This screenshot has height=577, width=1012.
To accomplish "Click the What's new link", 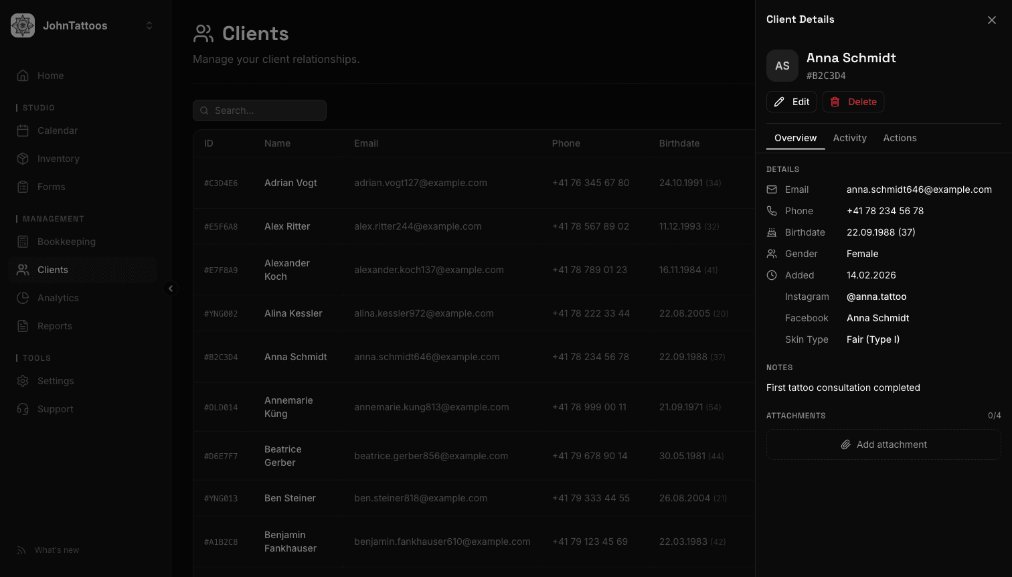I will (x=57, y=550).
